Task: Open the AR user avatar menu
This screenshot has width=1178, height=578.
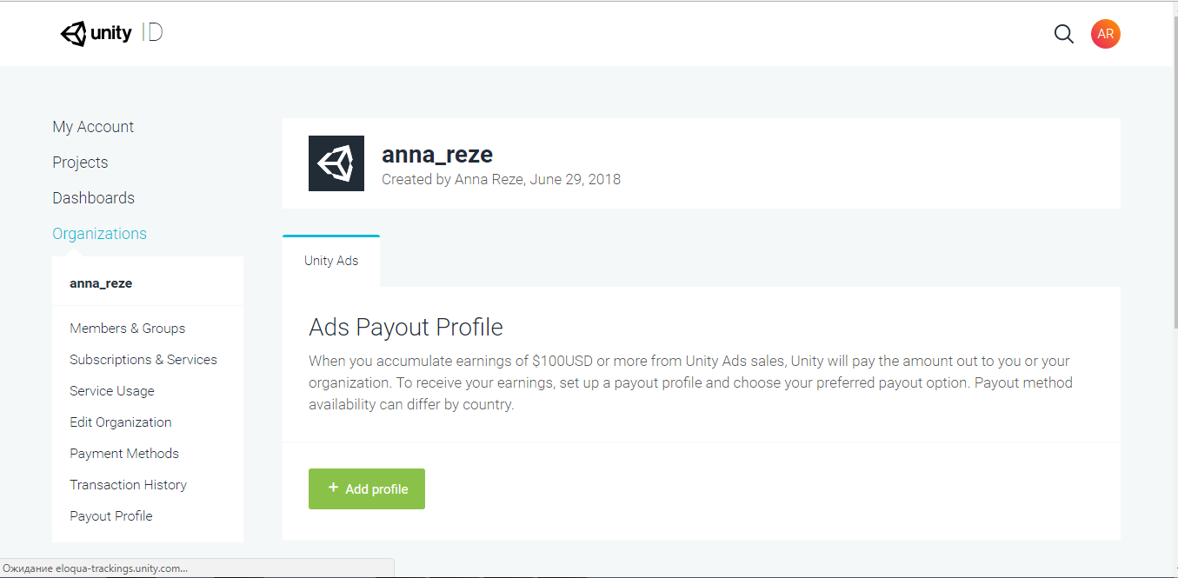Action: tap(1105, 34)
